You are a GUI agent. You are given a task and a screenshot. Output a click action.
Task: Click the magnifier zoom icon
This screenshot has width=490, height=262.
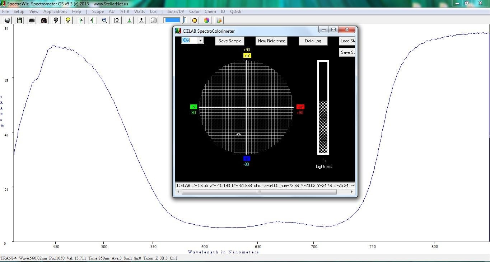pyautogui.click(x=104, y=20)
